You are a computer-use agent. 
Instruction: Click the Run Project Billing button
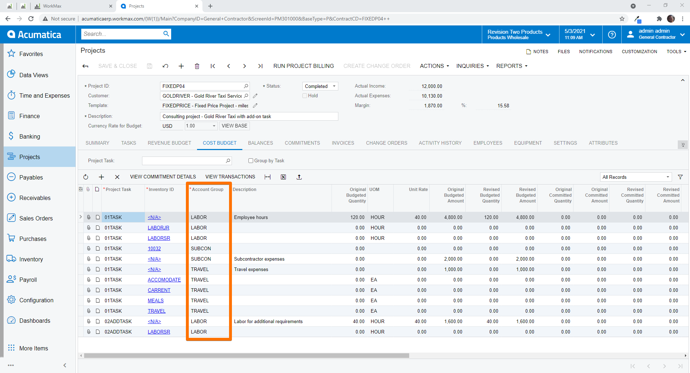point(303,66)
